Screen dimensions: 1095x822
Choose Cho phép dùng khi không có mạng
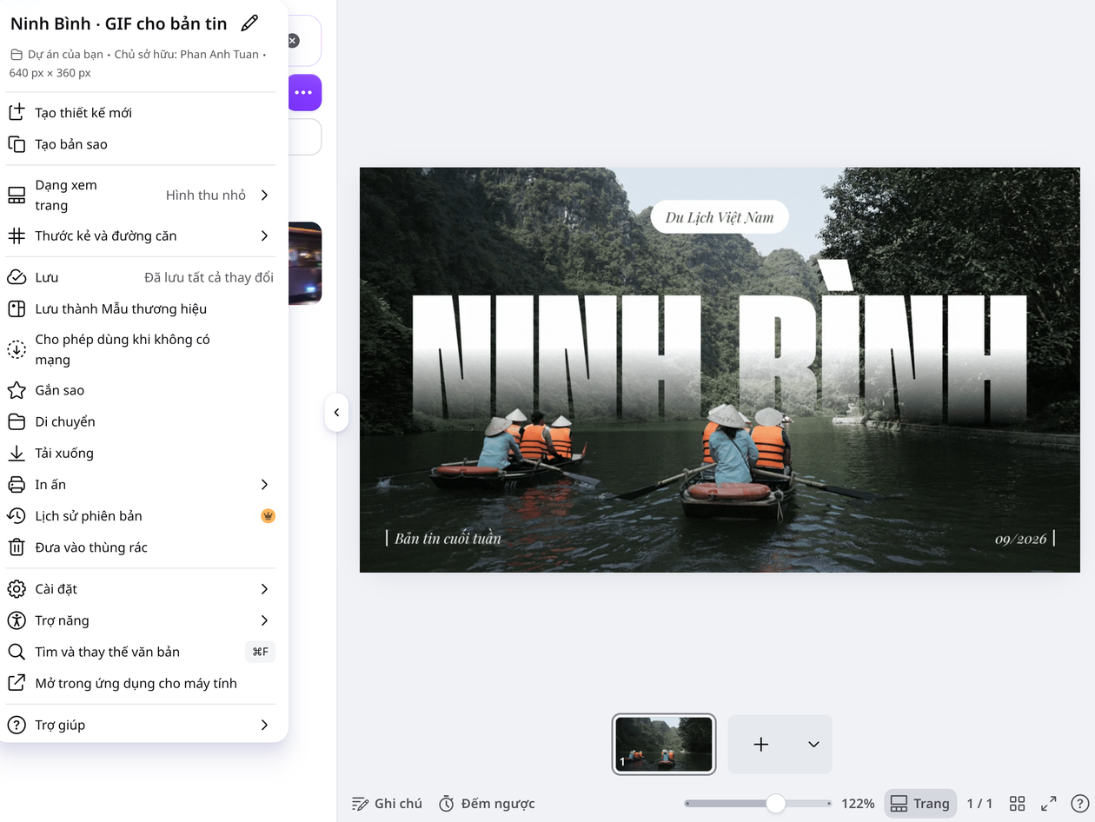pos(141,349)
